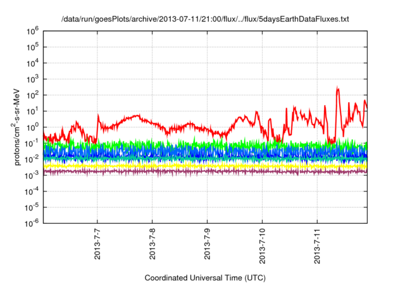The height and width of the screenshot is (284, 405).
Task: Click the 10^-1 y-axis tick label
Action: point(32,143)
